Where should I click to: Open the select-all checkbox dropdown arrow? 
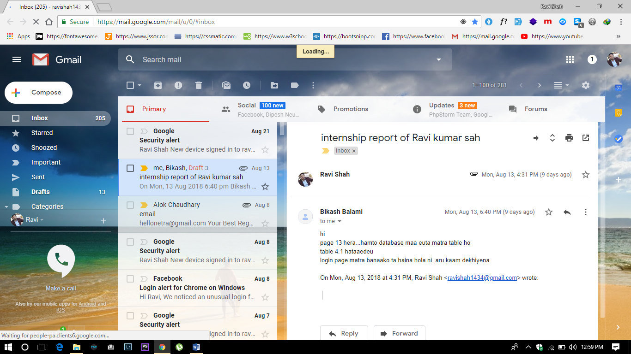(140, 85)
